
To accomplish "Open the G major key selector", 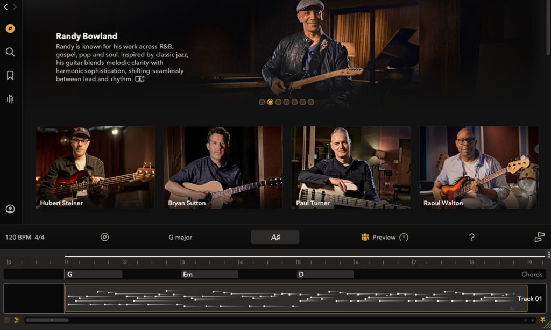I will click(x=180, y=237).
